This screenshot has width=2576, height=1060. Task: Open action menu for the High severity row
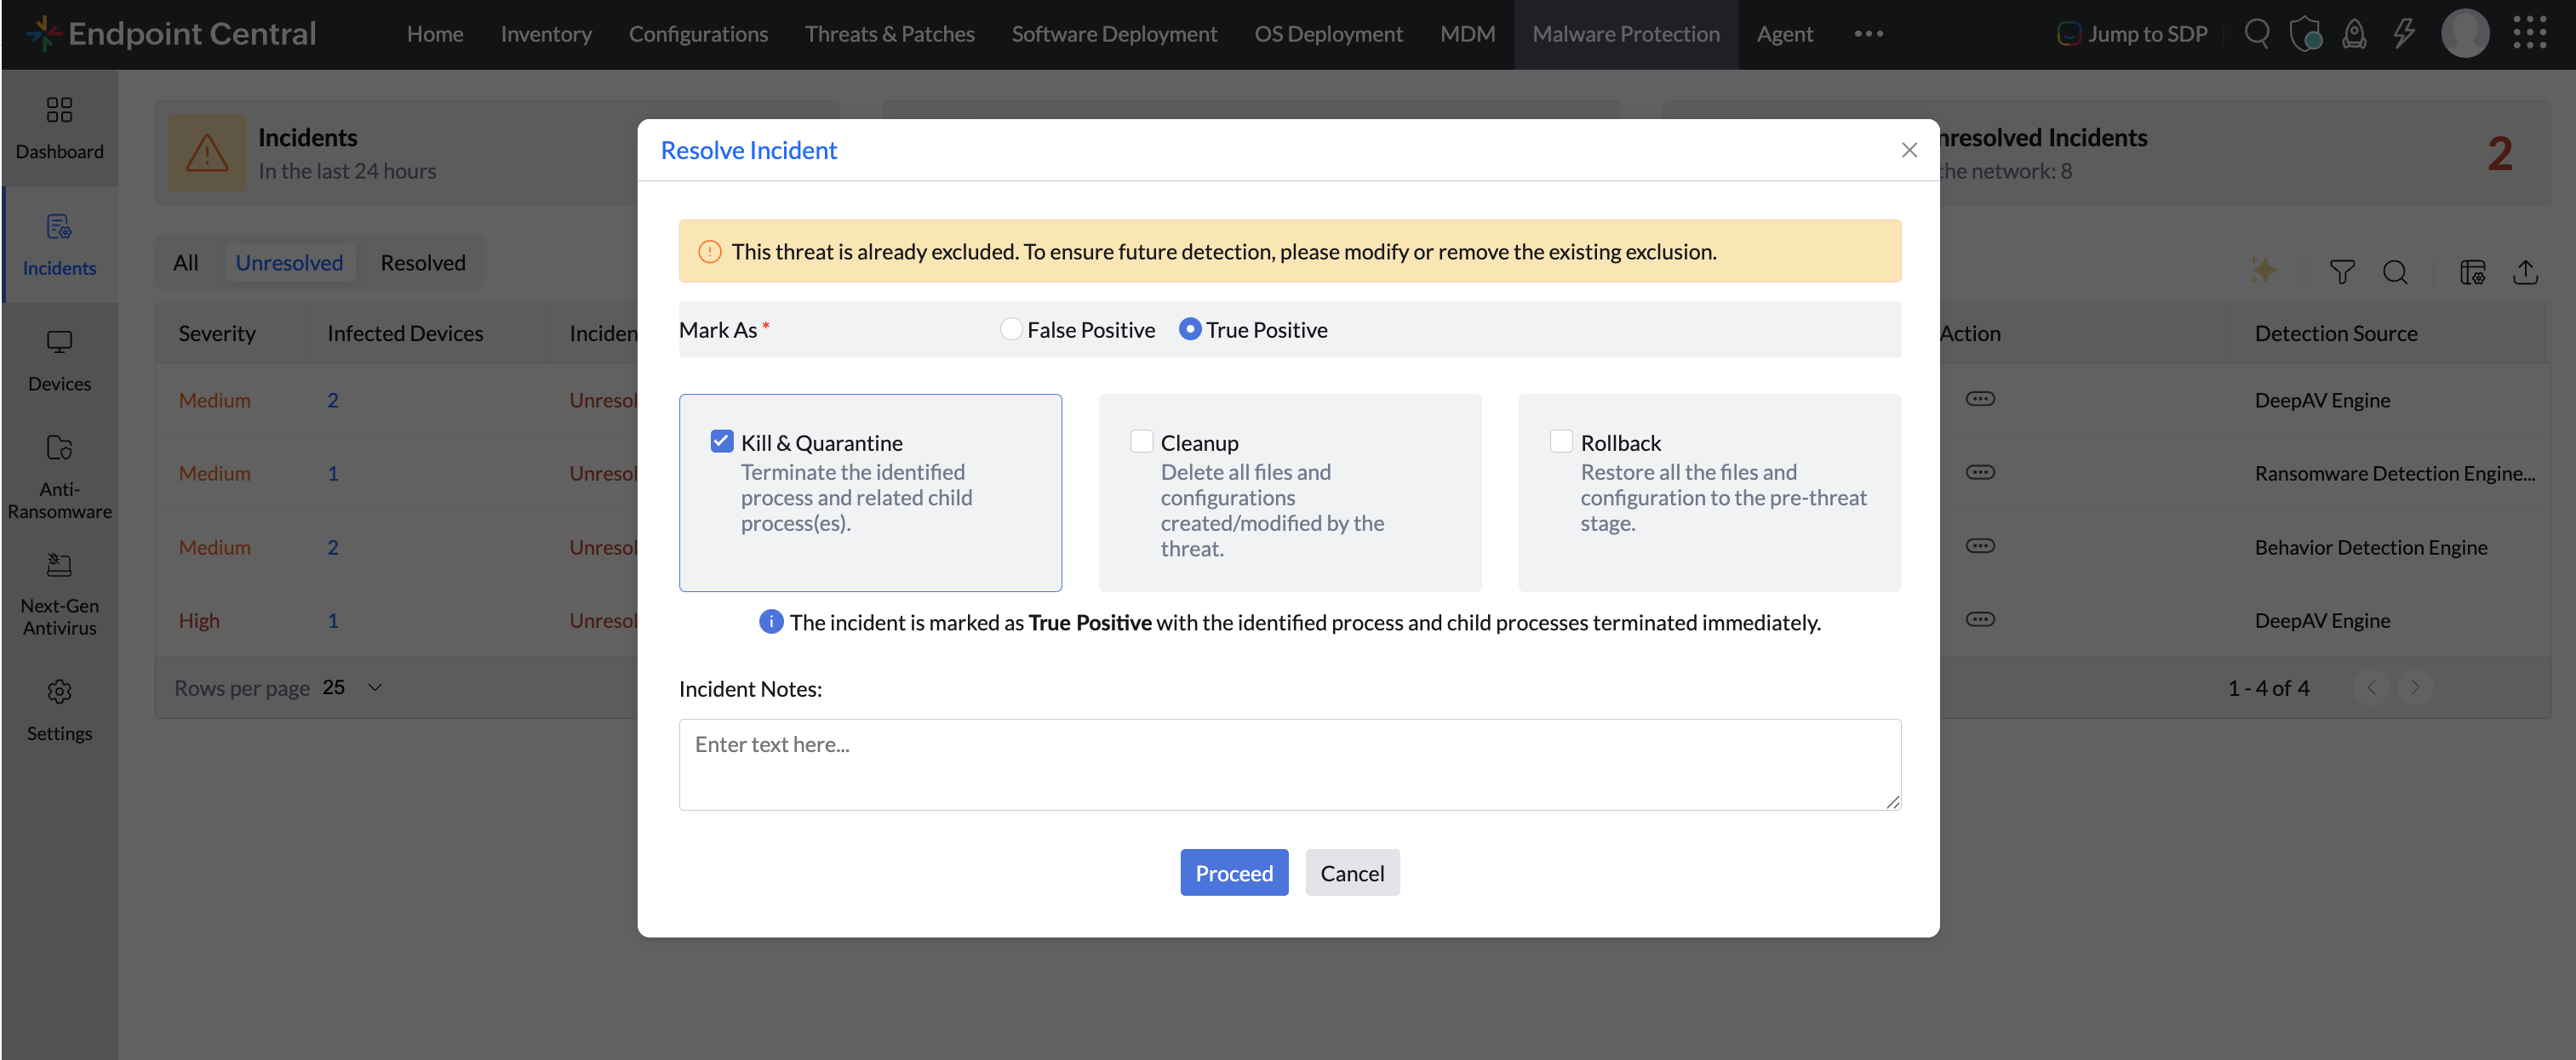(1980, 619)
